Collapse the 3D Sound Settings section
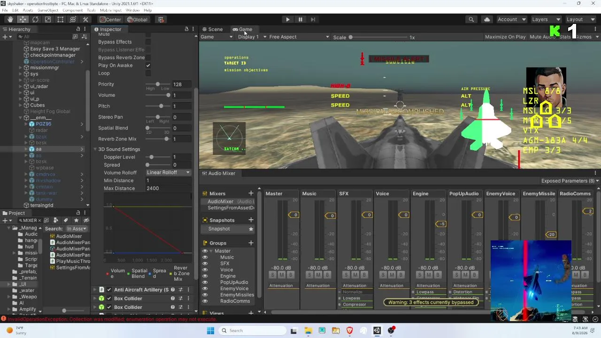 [x=94, y=149]
